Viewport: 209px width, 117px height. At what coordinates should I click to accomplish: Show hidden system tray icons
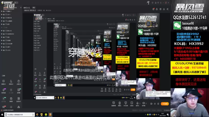(146, 115)
